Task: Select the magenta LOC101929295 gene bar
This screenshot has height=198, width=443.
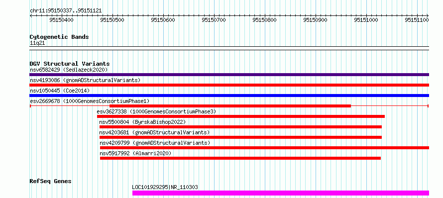Action: tap(281, 193)
